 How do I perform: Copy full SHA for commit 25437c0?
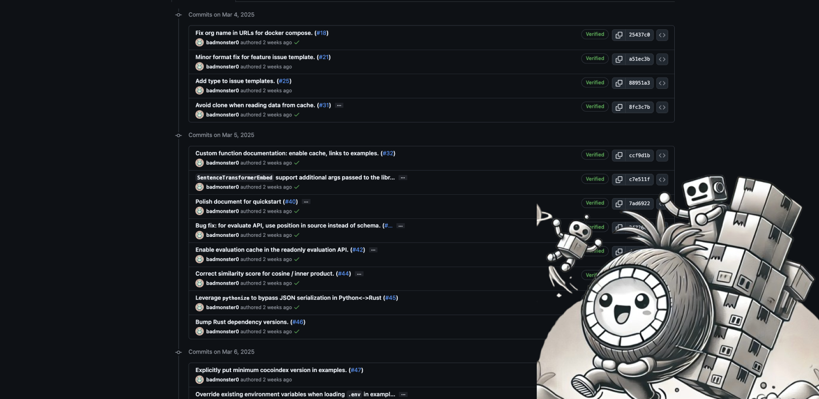tap(619, 35)
